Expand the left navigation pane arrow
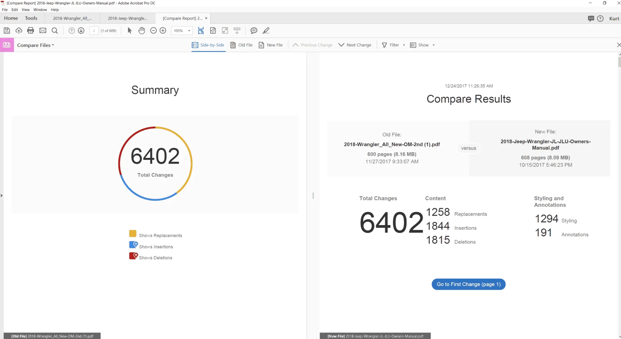621x339 pixels. (2, 195)
